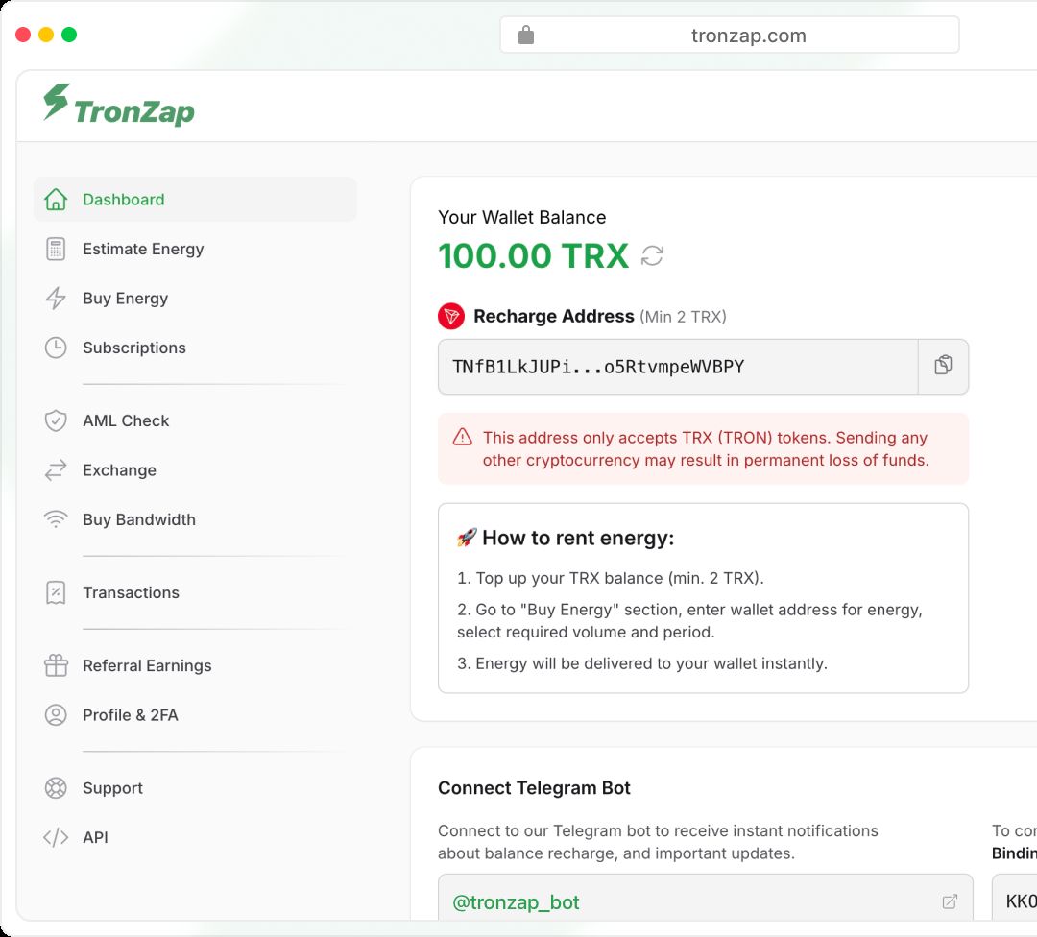Click the Transactions receipt icon
1037x937 pixels.
[x=56, y=592]
